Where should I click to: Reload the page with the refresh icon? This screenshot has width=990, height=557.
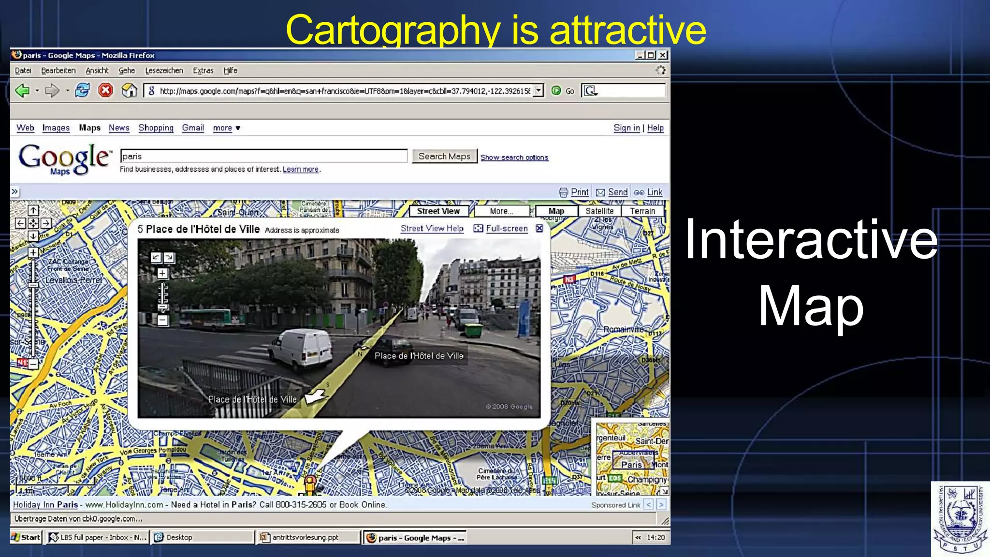point(82,90)
